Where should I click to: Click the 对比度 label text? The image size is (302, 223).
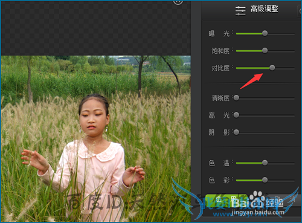coord(220,68)
